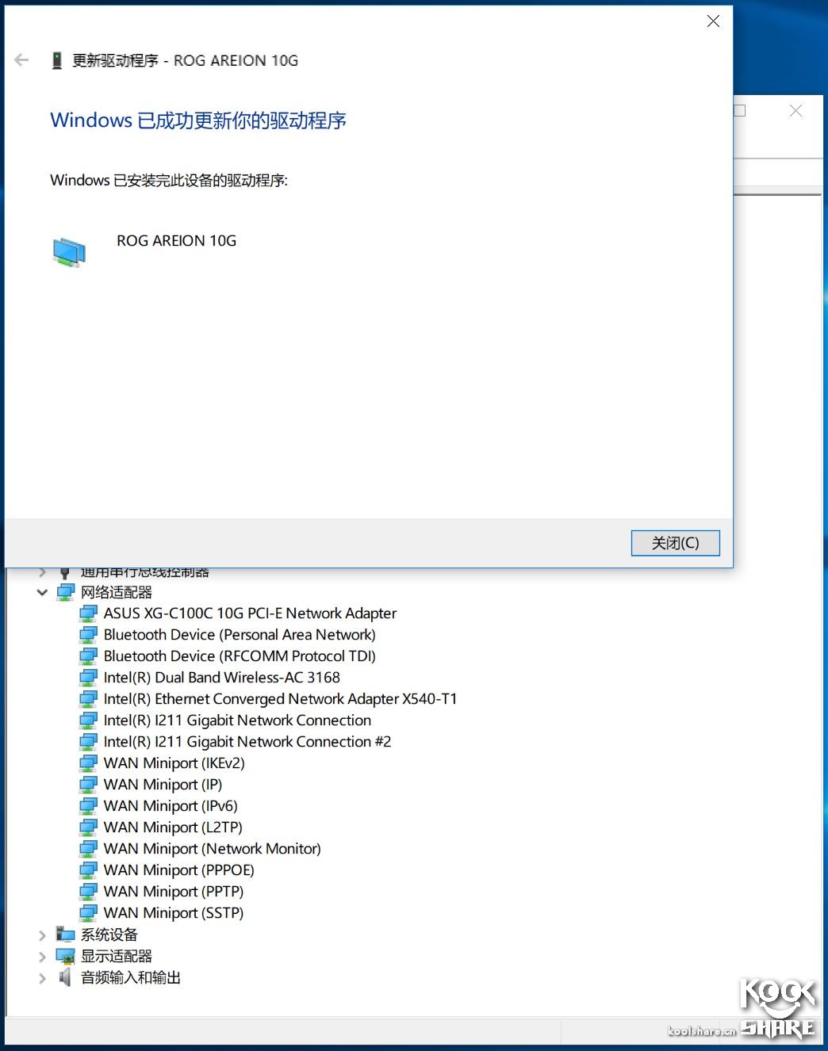Image resolution: width=828 pixels, height=1051 pixels.
Task: Expand the 音频输入和输出 category
Action: [42, 978]
